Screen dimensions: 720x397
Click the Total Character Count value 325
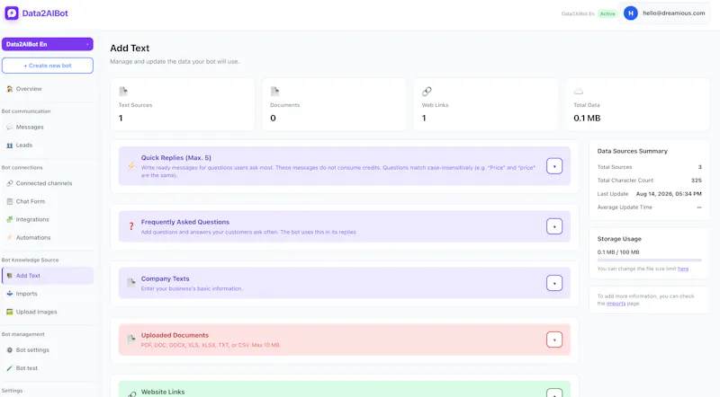coord(696,181)
